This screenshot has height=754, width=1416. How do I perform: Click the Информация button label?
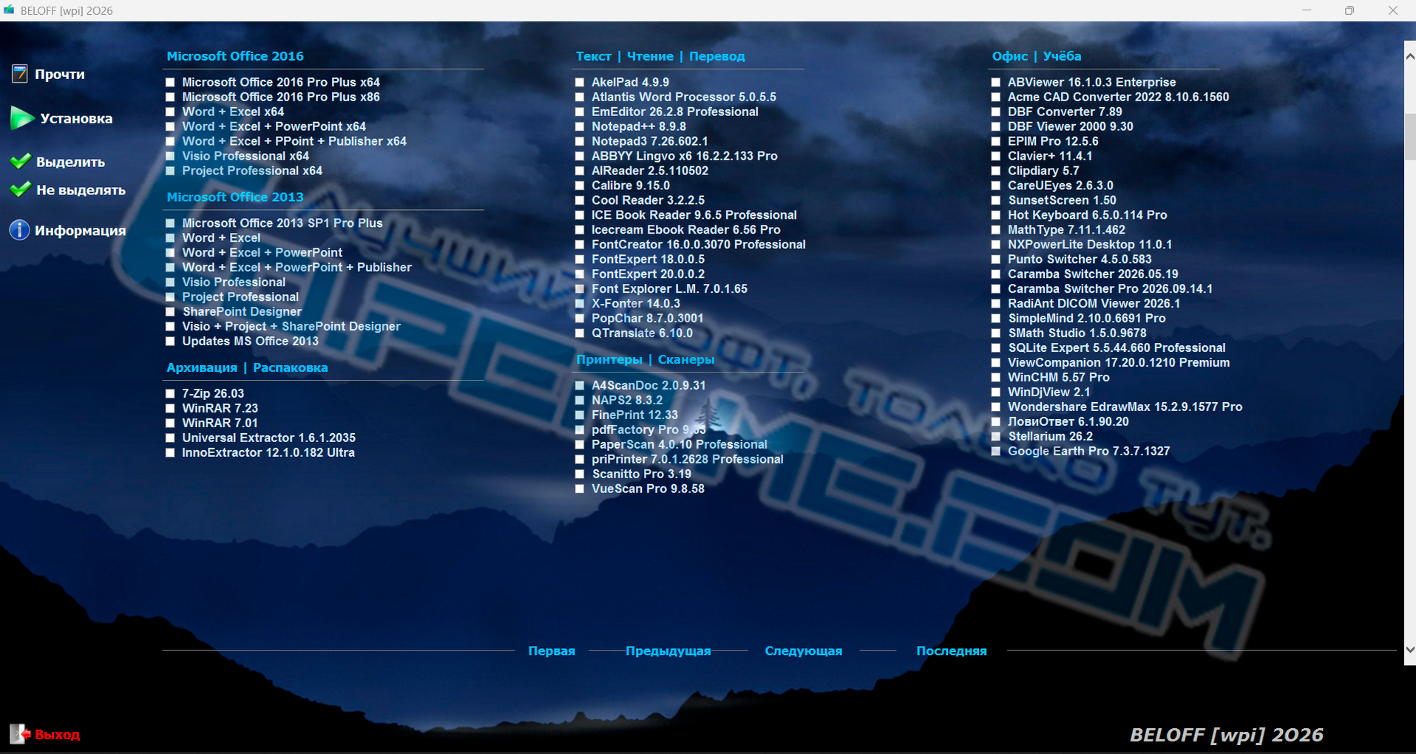tap(80, 231)
